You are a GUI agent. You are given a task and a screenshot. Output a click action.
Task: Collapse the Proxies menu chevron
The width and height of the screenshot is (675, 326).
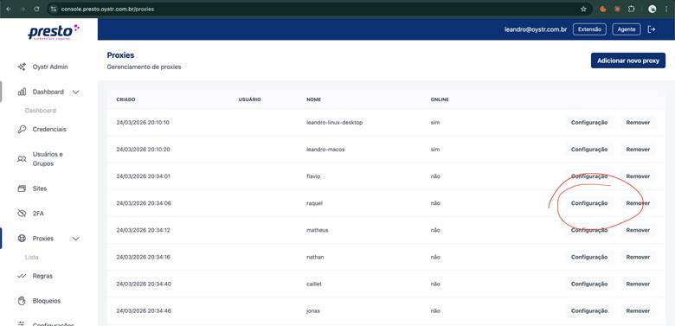pyautogui.click(x=76, y=239)
